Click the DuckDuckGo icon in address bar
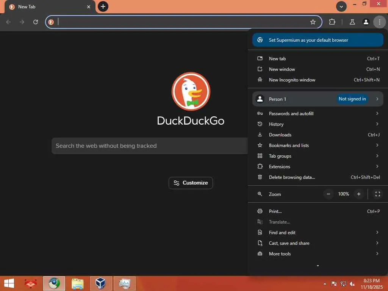 point(51,22)
